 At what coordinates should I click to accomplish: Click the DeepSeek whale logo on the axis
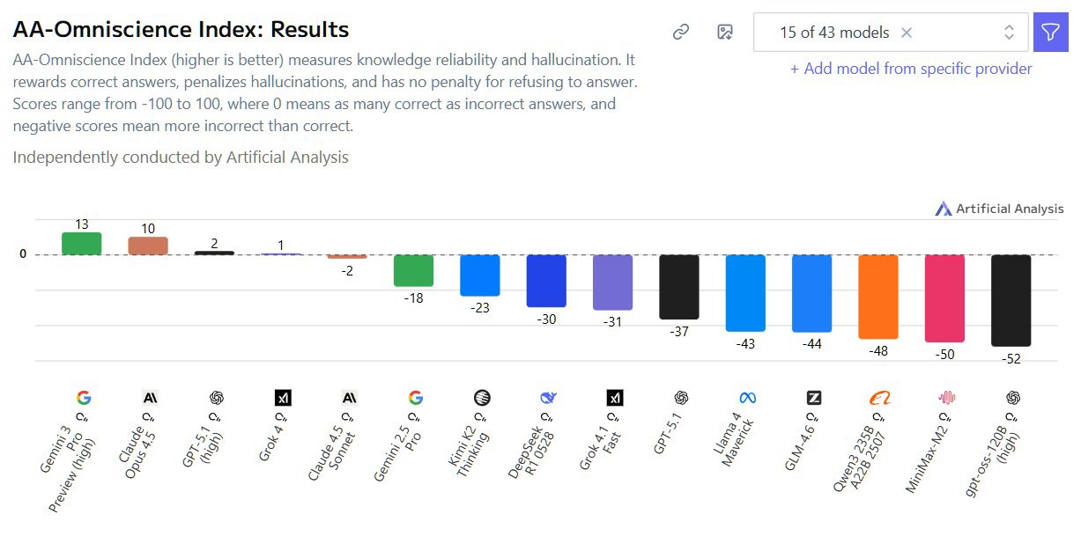pos(546,397)
